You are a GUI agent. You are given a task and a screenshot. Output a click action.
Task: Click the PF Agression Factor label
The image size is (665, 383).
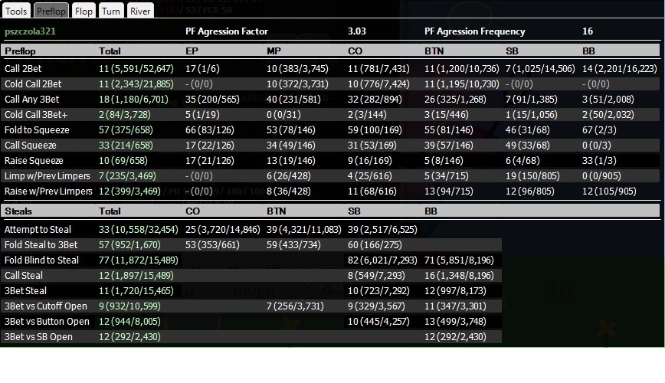pyautogui.click(x=227, y=31)
